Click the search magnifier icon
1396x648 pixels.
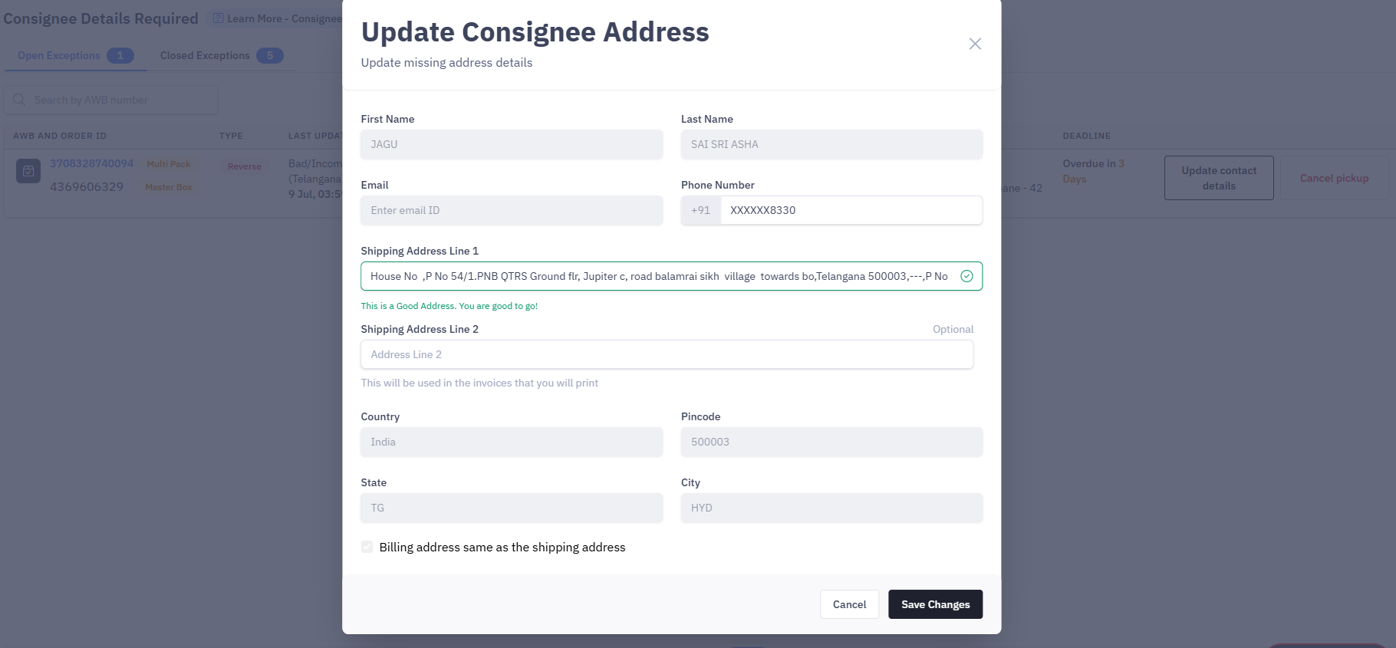coord(19,100)
